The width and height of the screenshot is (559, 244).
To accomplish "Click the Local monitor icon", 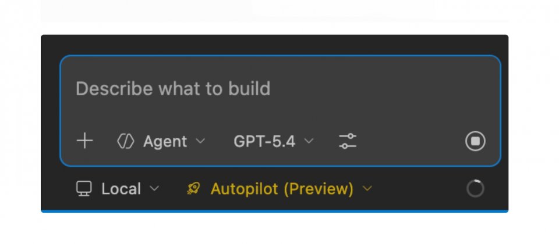I will [x=84, y=189].
